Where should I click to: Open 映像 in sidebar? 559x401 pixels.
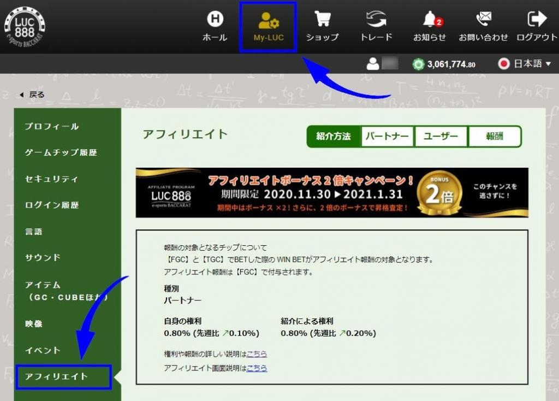33,323
